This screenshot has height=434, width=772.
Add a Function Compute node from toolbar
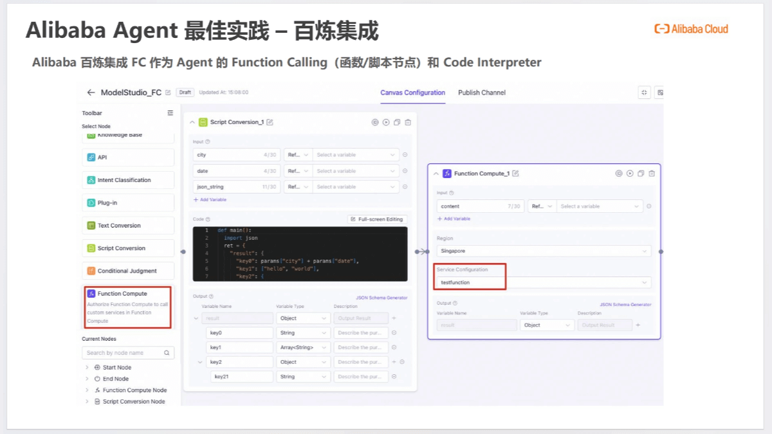128,307
